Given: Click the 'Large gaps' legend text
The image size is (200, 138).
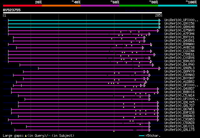Looking at the screenshot, I should pos(13,136).
